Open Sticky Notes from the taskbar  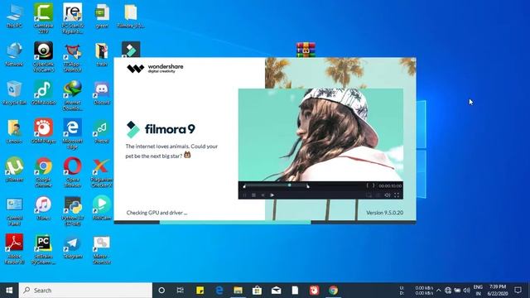200,291
